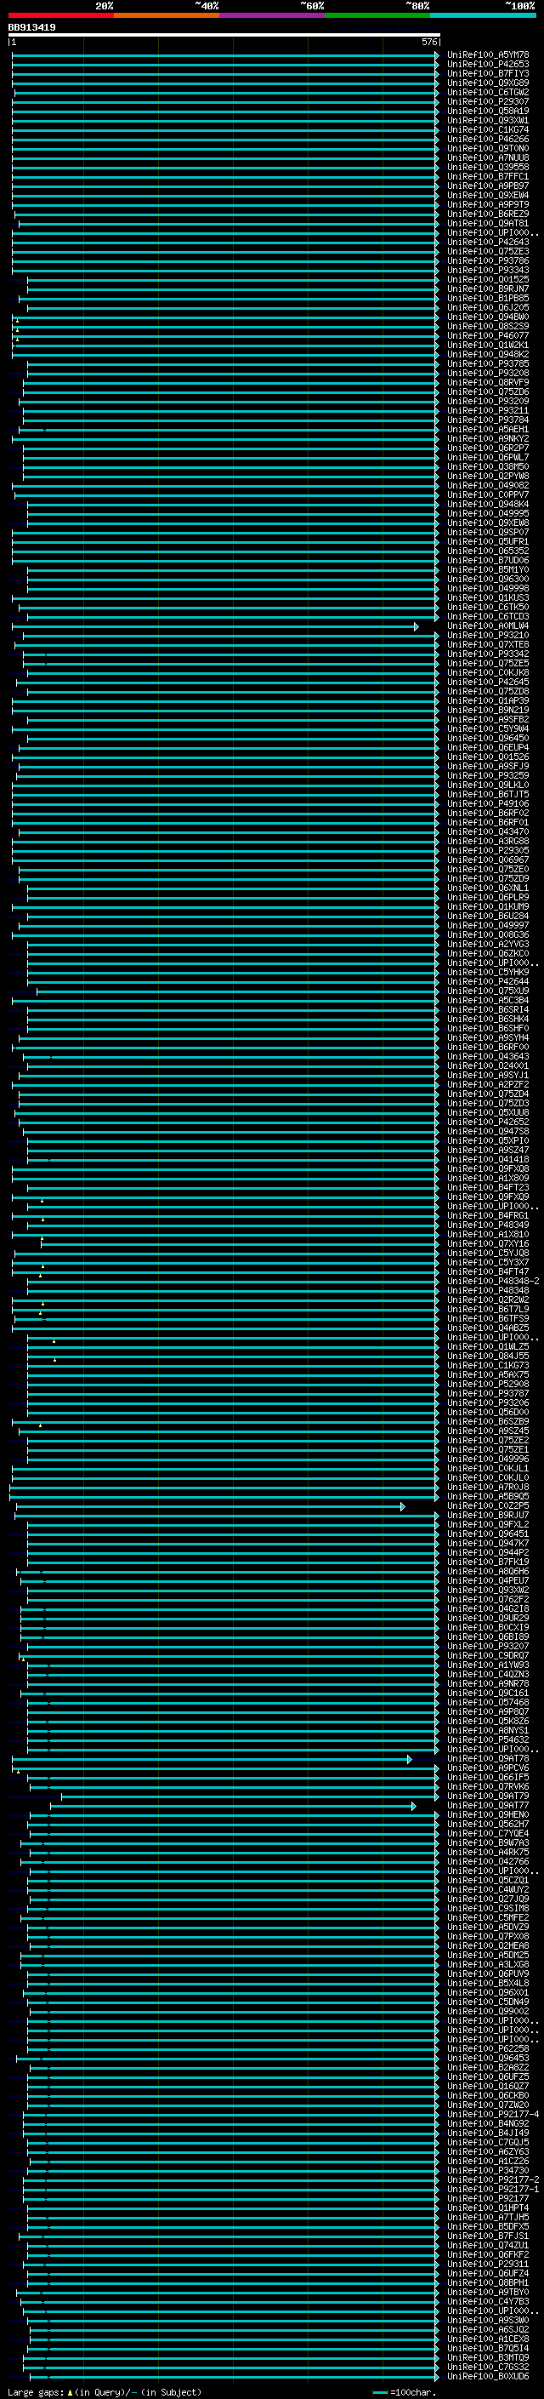
Task: Open hit UniRef100_Q9XG89
Action: [x=488, y=83]
